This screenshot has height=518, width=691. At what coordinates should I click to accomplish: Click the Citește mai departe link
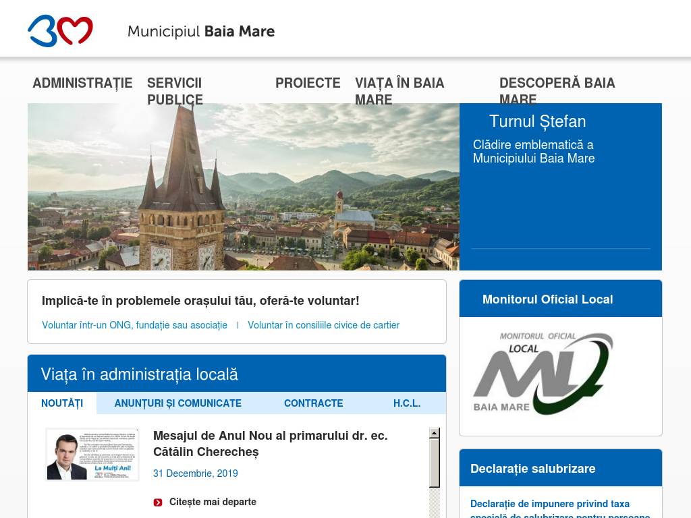213,502
